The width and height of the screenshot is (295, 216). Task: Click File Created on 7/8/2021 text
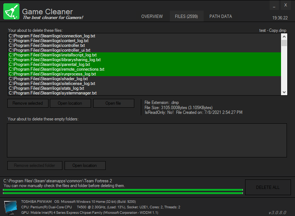pos(209,112)
